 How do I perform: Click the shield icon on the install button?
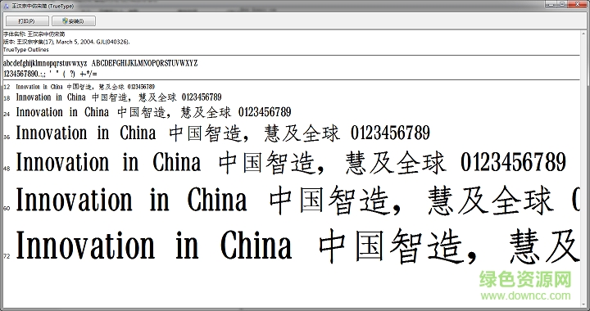(65, 21)
